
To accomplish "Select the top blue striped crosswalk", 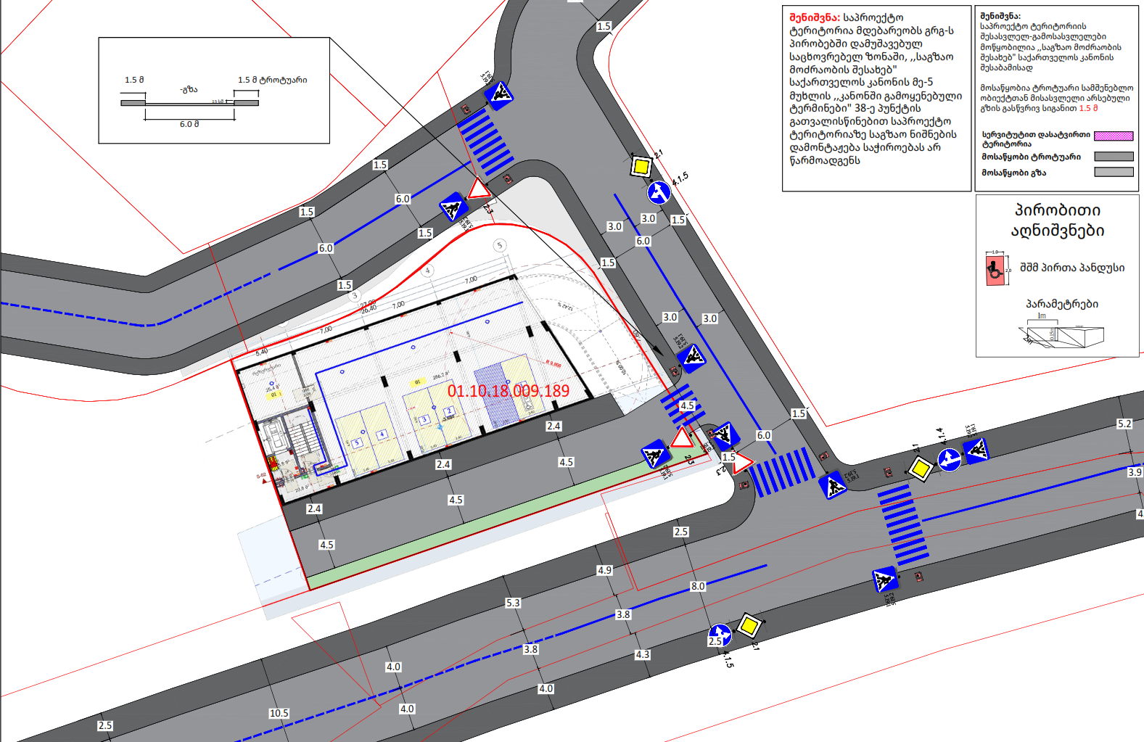I will [x=485, y=141].
